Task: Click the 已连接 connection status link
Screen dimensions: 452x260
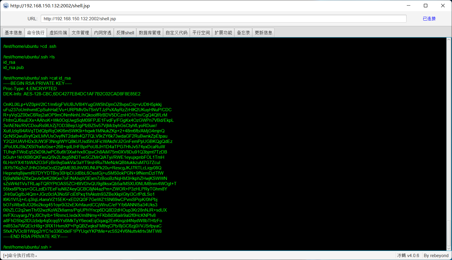Action: coord(429,18)
